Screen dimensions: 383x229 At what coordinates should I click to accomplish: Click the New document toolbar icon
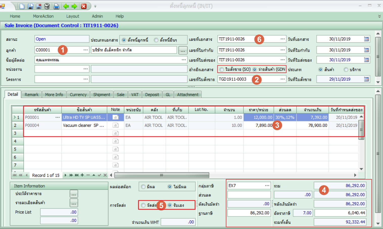pos(22,6)
